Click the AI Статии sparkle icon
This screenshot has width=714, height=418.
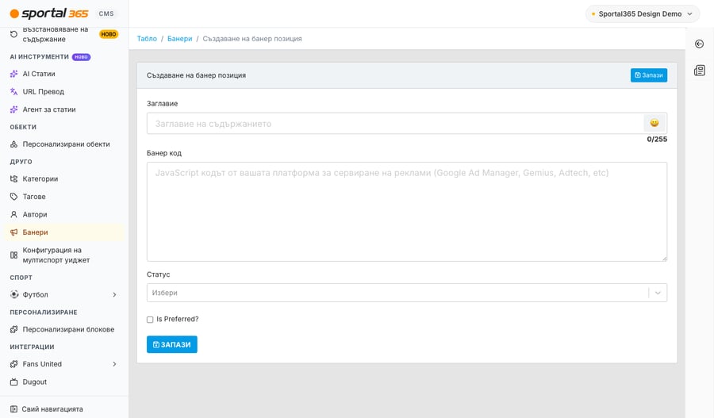pos(13,74)
